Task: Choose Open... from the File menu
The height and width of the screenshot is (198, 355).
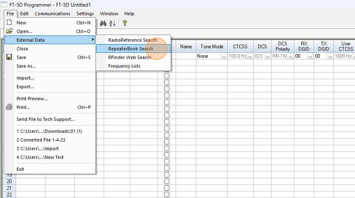Action: click(50, 31)
